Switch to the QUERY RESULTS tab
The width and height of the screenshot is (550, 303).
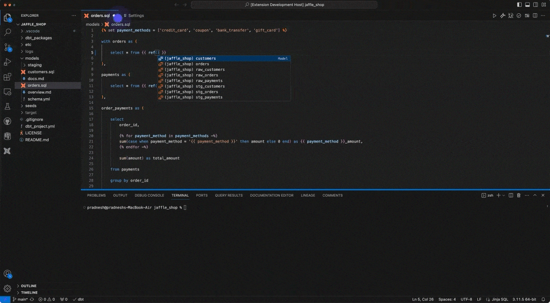(229, 195)
